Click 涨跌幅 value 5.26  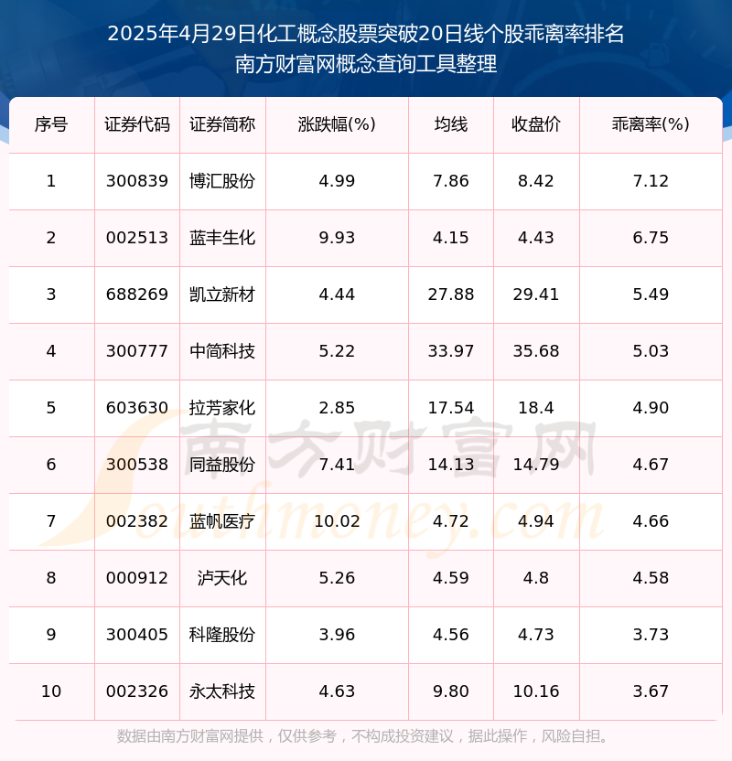coord(337,578)
